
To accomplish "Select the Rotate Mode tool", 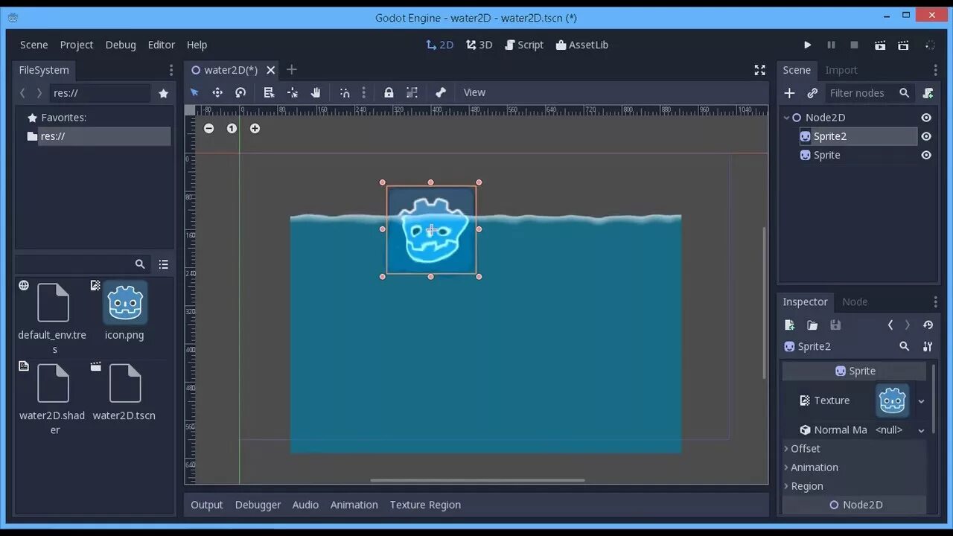I will coord(240,92).
